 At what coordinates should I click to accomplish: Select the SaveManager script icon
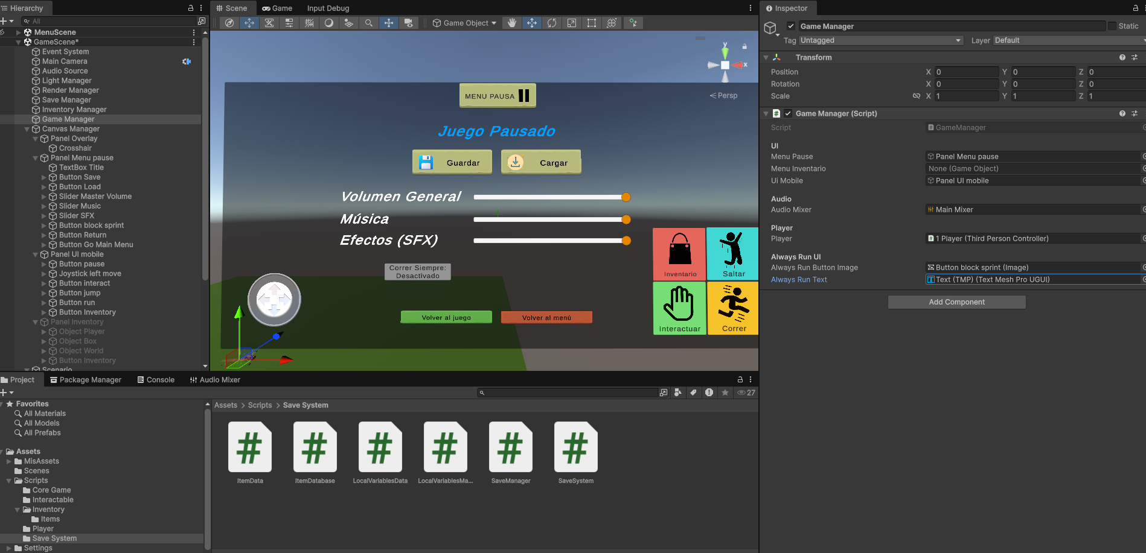[x=511, y=447]
